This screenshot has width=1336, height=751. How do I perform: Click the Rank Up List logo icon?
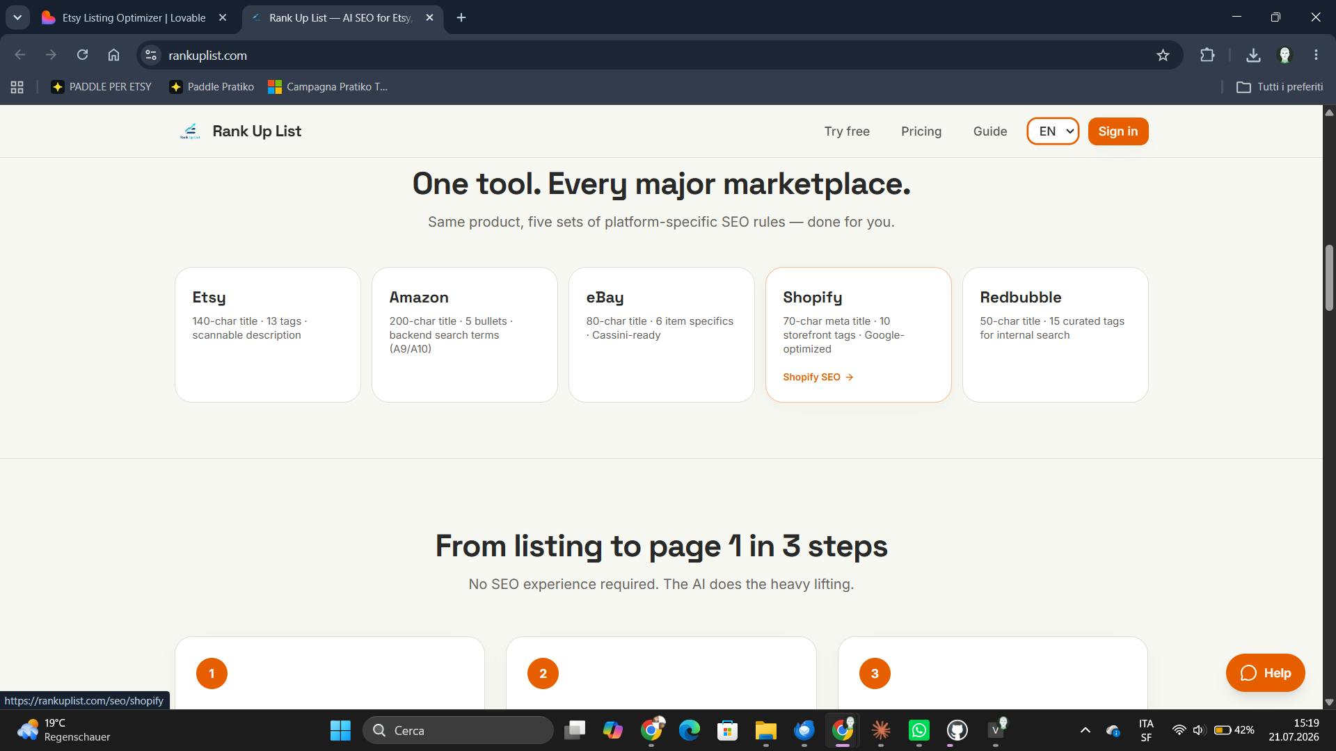(190, 131)
